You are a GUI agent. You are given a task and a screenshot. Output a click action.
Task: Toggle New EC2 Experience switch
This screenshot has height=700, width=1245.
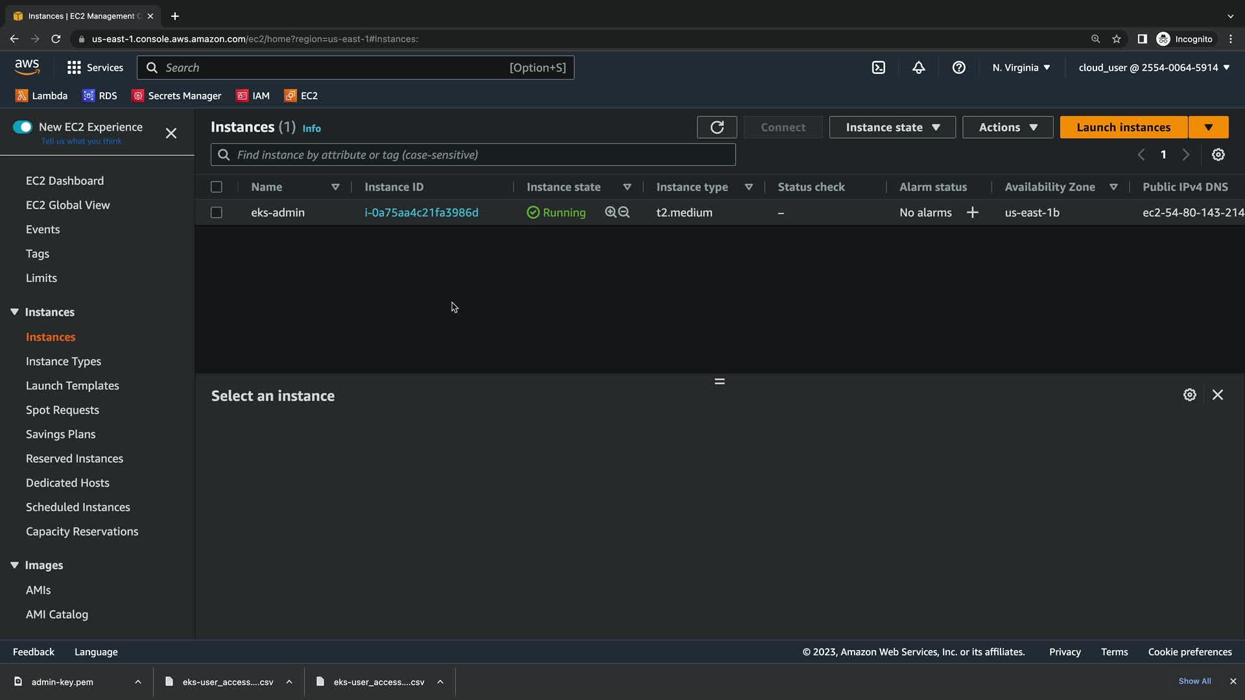point(23,127)
